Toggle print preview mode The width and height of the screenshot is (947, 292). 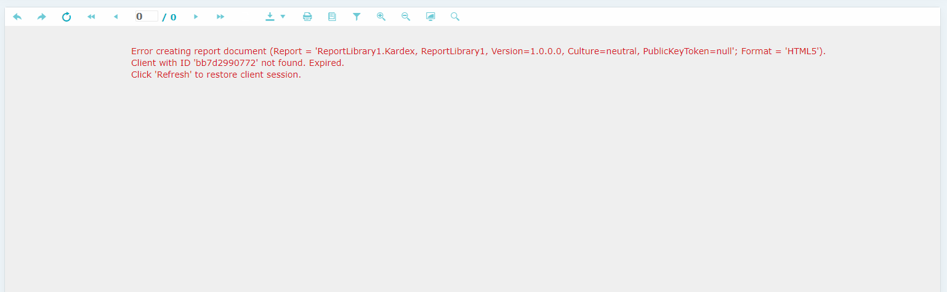(332, 17)
